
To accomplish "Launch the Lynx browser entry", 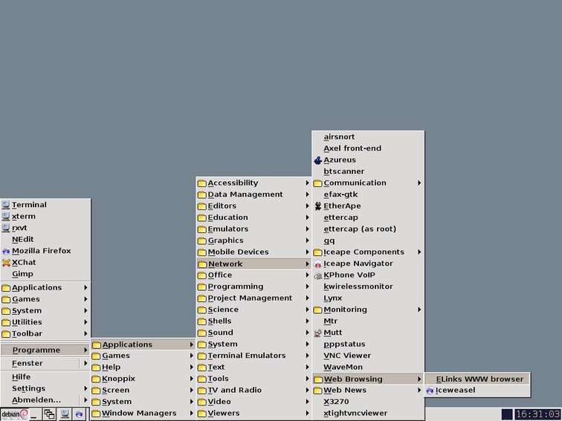I will [x=368, y=298].
